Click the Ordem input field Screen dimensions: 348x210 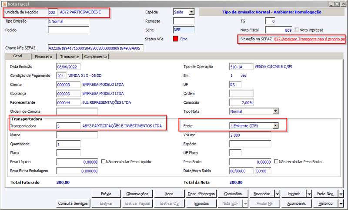click(x=241, y=94)
